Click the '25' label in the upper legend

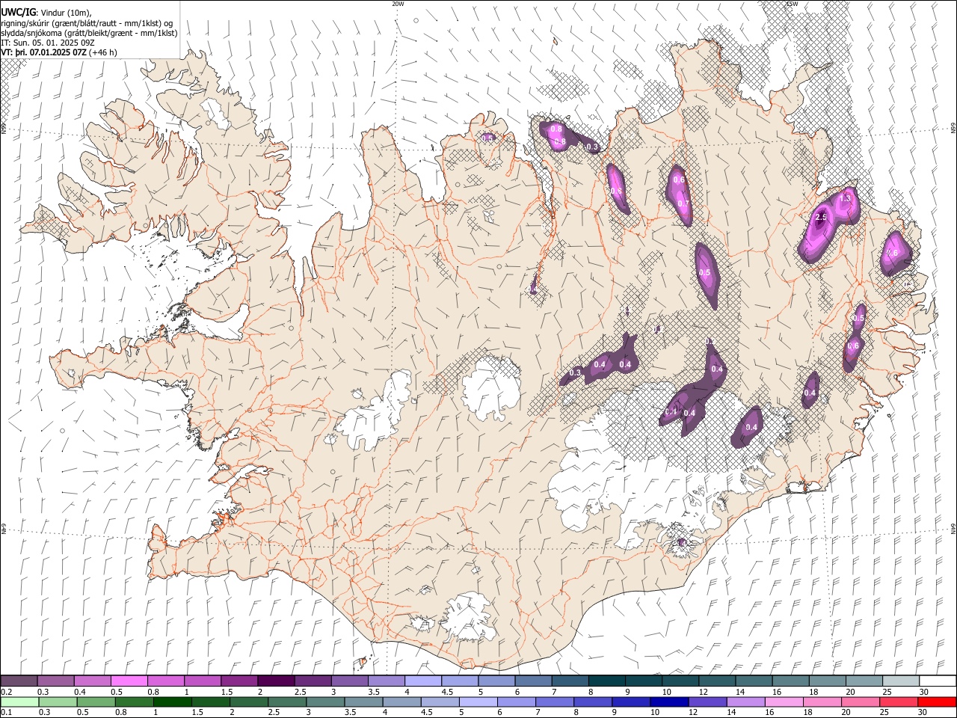click(x=885, y=692)
